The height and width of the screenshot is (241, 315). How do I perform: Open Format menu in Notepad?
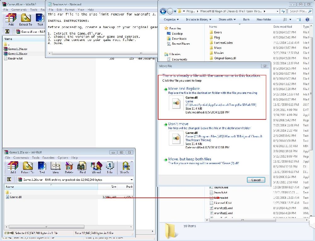(x=70, y=10)
